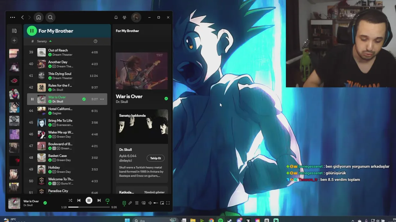Open the mini player
Viewport: 396px width, 222px height.
(x=162, y=203)
